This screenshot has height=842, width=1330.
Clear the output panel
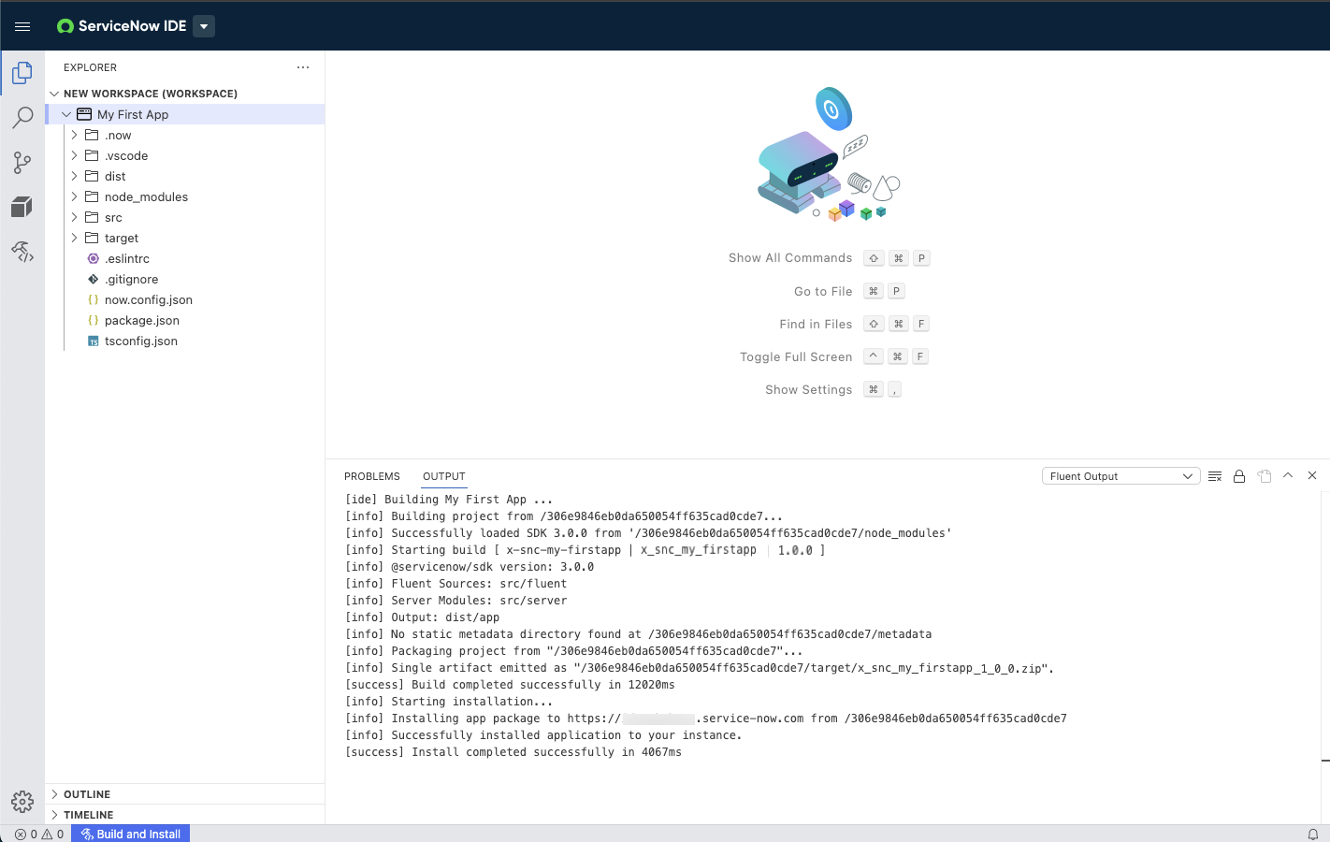point(1215,476)
